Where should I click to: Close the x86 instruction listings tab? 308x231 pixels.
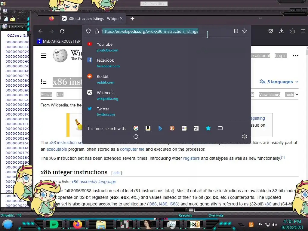pyautogui.click(x=121, y=18)
